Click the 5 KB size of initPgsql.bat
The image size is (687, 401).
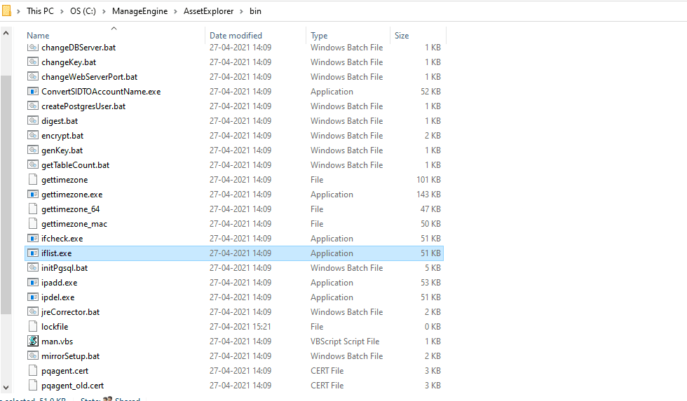[433, 267]
